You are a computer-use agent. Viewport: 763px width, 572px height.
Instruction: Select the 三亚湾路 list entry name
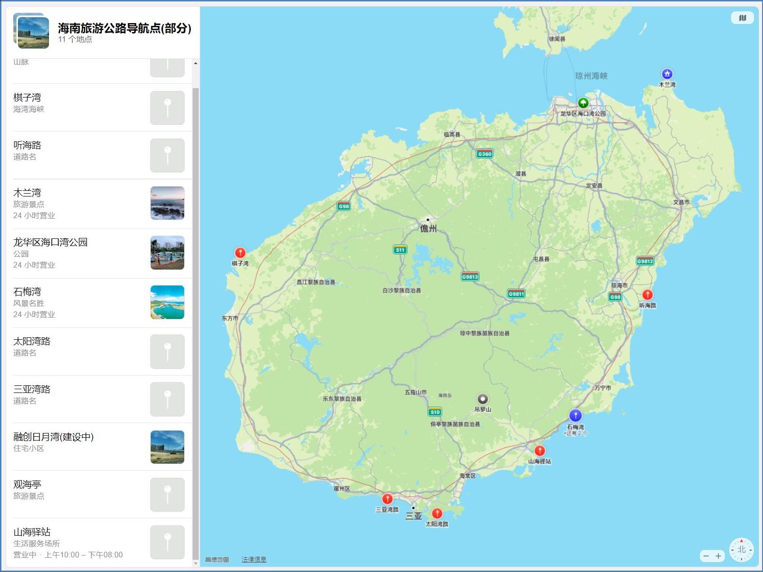tap(32, 389)
